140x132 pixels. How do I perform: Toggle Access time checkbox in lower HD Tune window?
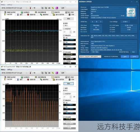click(64, 117)
